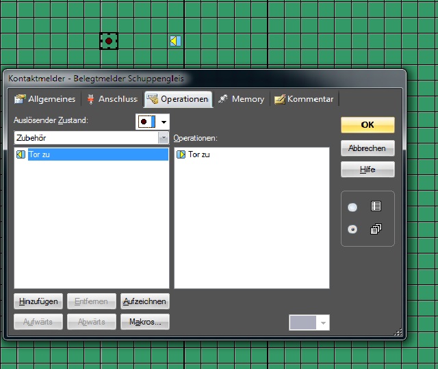
Task: Click the gate symbol on the track grid
Action: [x=175, y=41]
